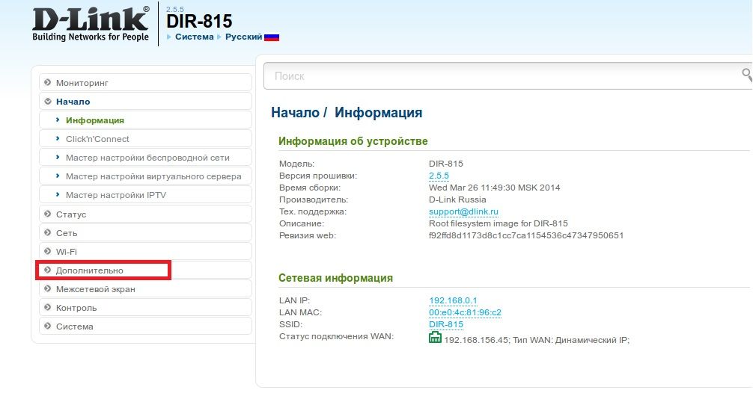Open the Сеть menu section
This screenshot has height=396, width=753.
[x=67, y=233]
